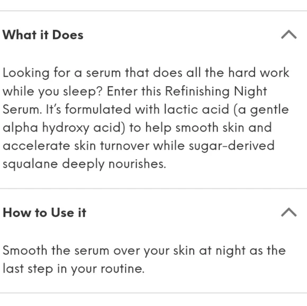Image resolution: width=307 pixels, height=306 pixels.
Task: Click the phrase while you sleep?
Action: coord(52,91)
